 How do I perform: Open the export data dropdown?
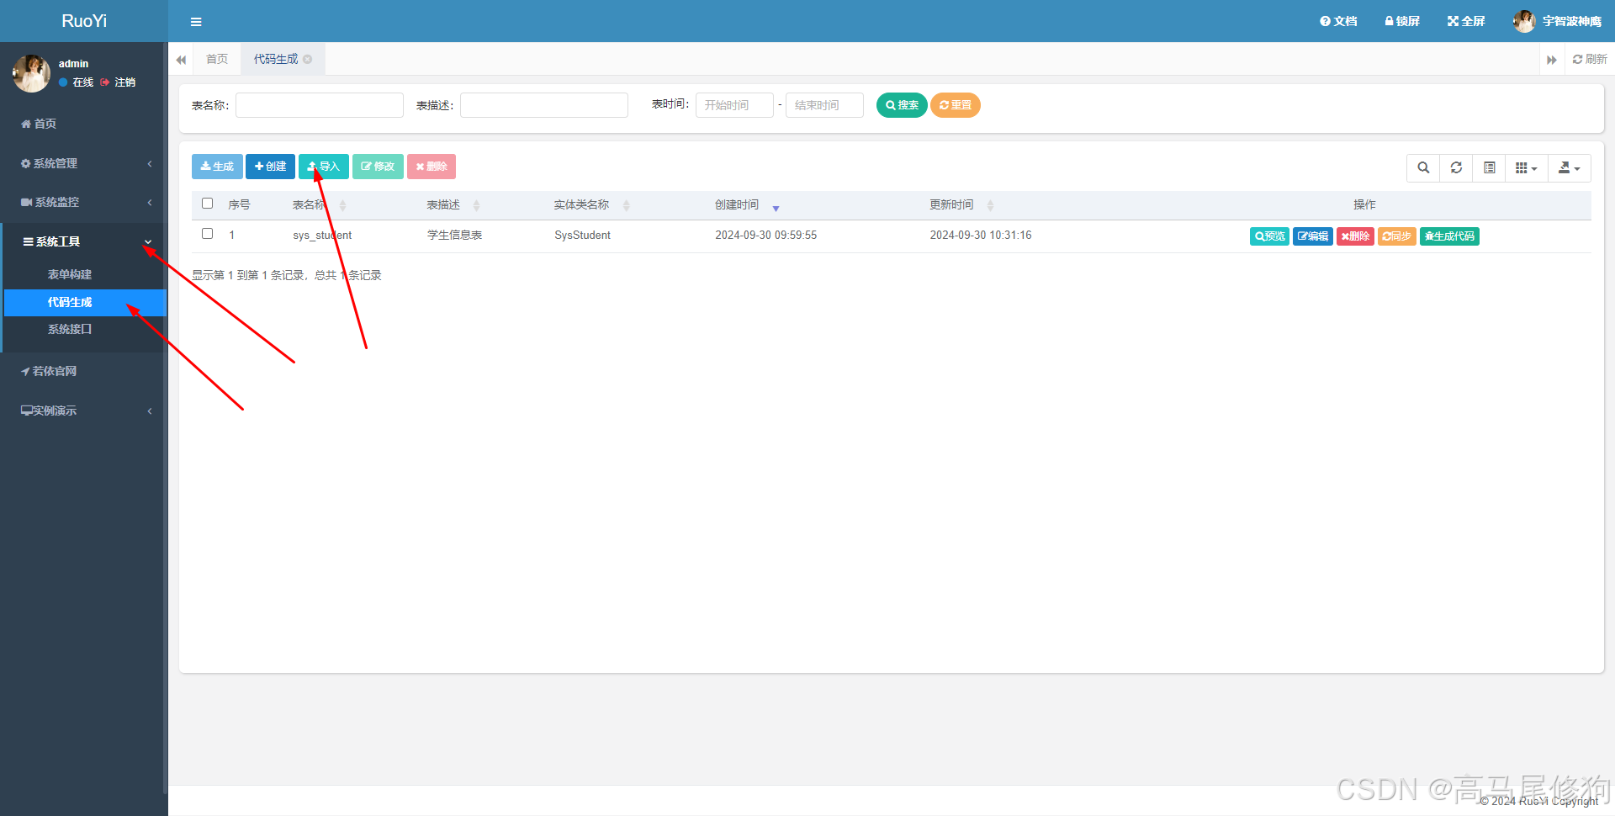(x=1570, y=168)
